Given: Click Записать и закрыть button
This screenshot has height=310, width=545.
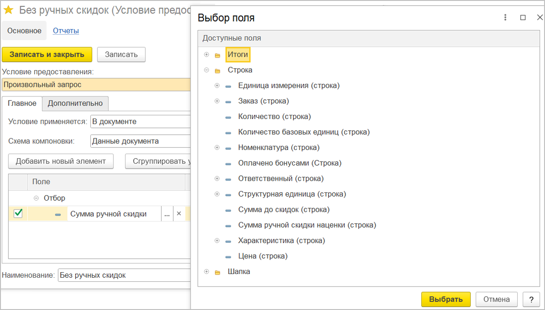Looking at the screenshot, I should coord(47,54).
